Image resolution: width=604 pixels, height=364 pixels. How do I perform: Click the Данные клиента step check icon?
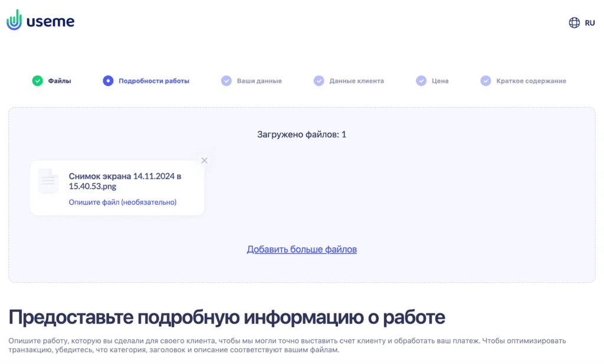[x=319, y=81]
